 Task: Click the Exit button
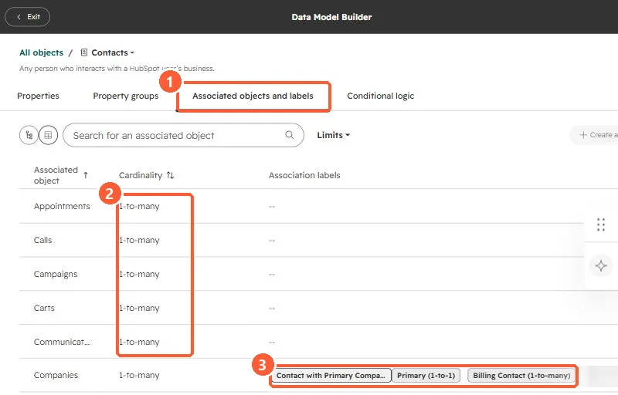(x=27, y=17)
